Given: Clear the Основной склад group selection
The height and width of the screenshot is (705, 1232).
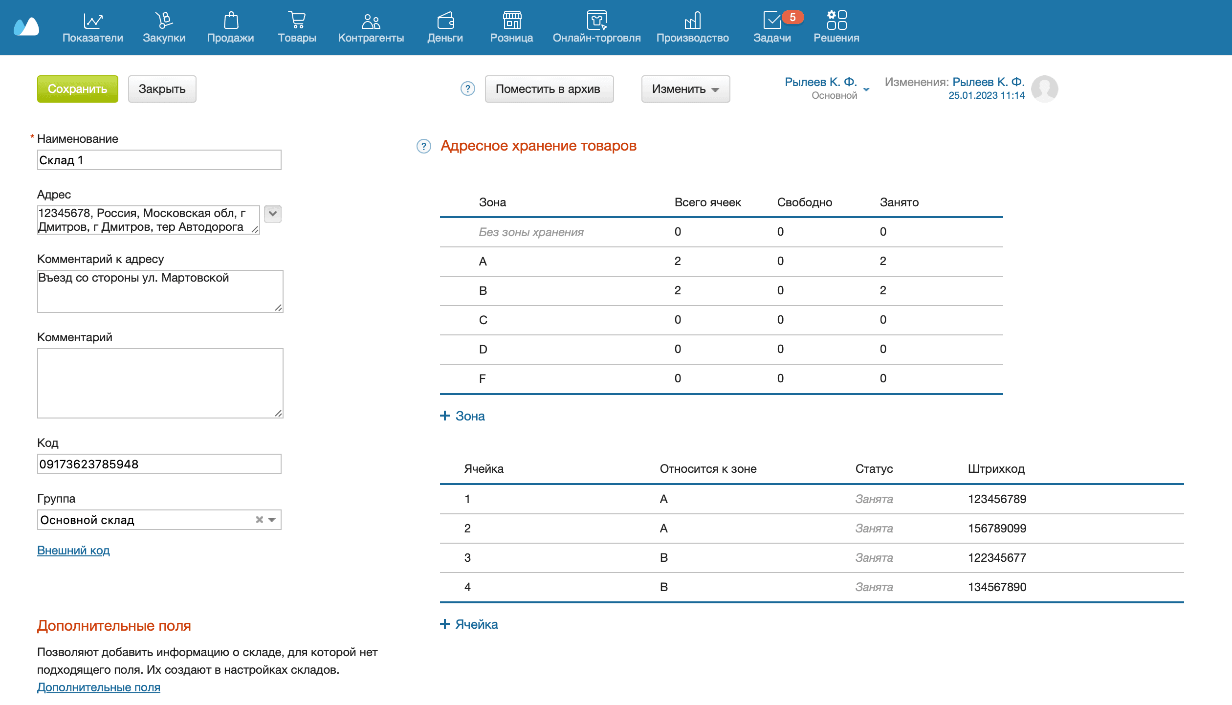Looking at the screenshot, I should point(260,520).
